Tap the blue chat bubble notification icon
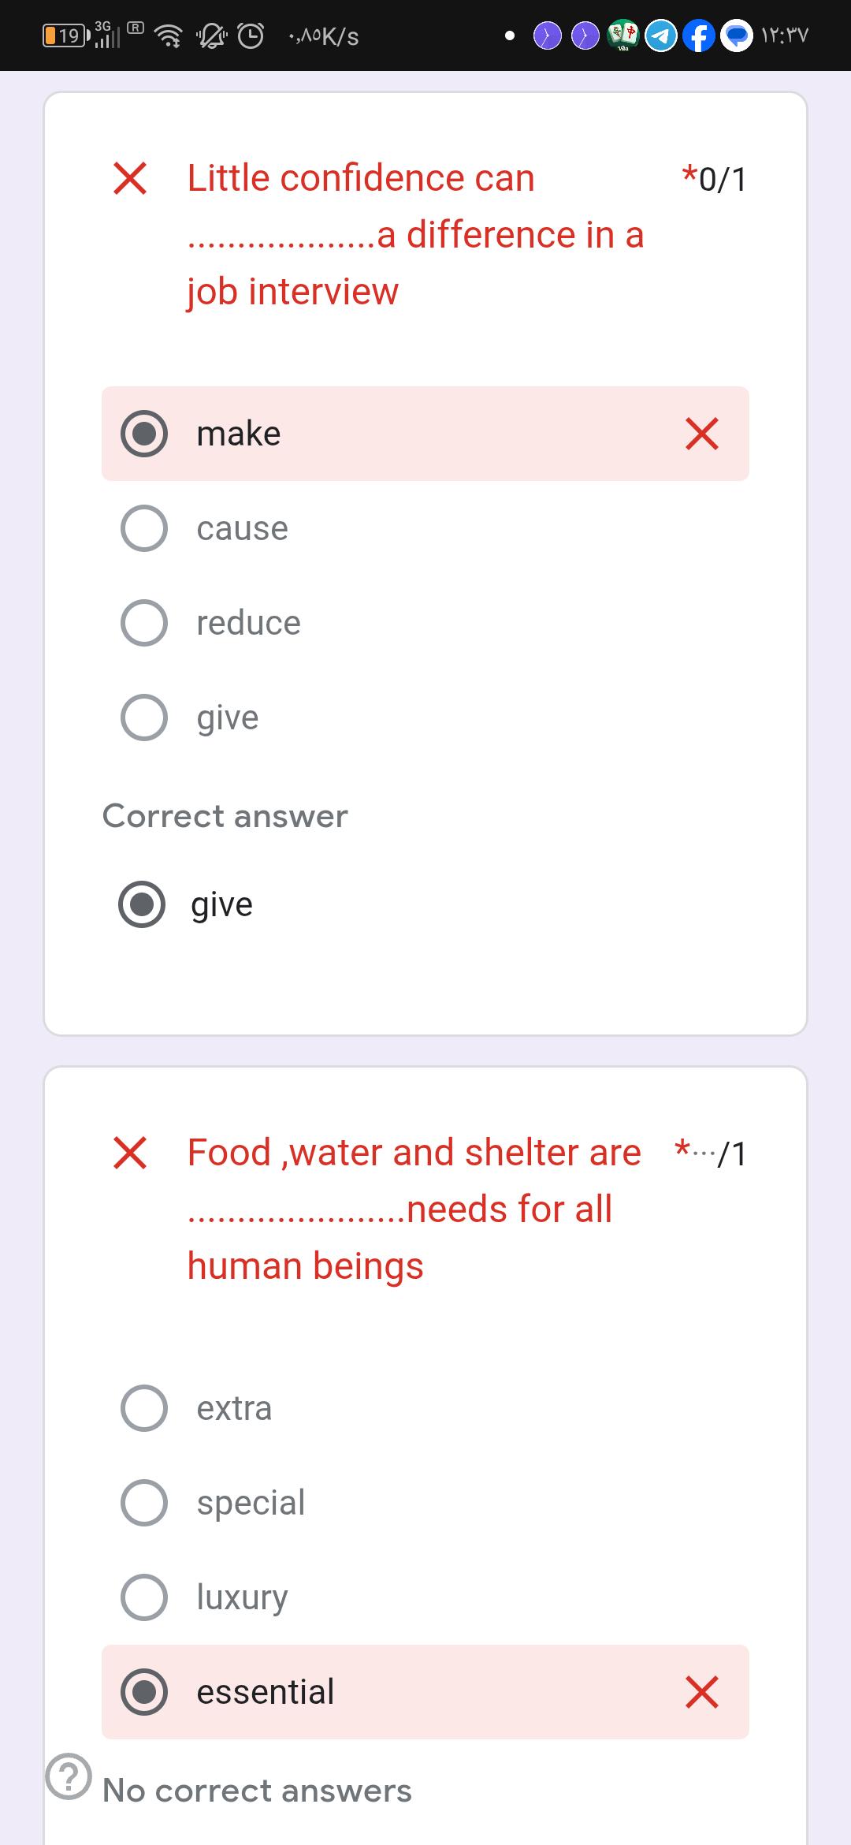The image size is (851, 1845). click(737, 35)
